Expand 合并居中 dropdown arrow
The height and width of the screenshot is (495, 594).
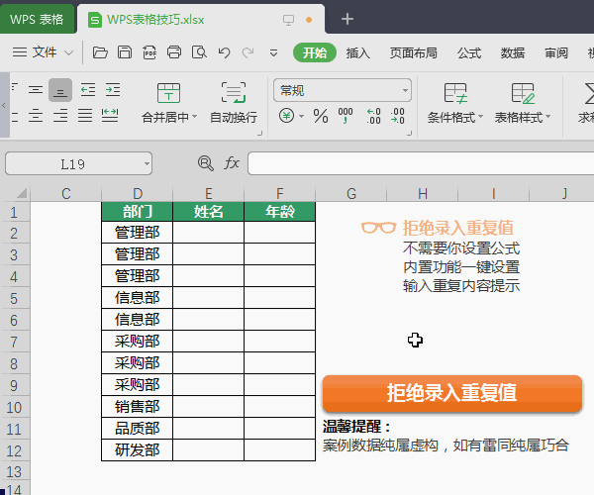(195, 117)
